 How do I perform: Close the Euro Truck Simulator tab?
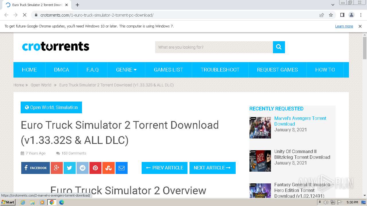67,5
